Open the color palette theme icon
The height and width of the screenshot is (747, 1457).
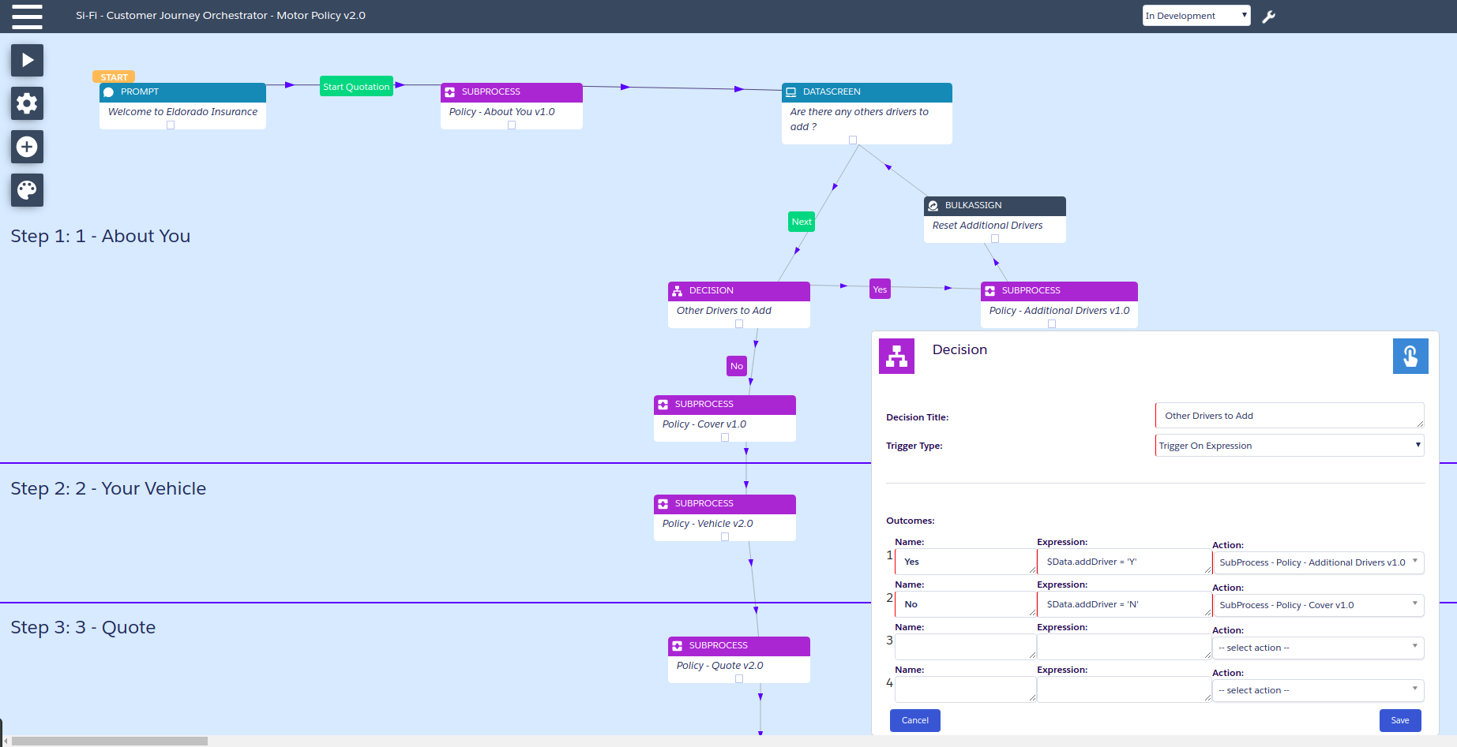point(27,190)
